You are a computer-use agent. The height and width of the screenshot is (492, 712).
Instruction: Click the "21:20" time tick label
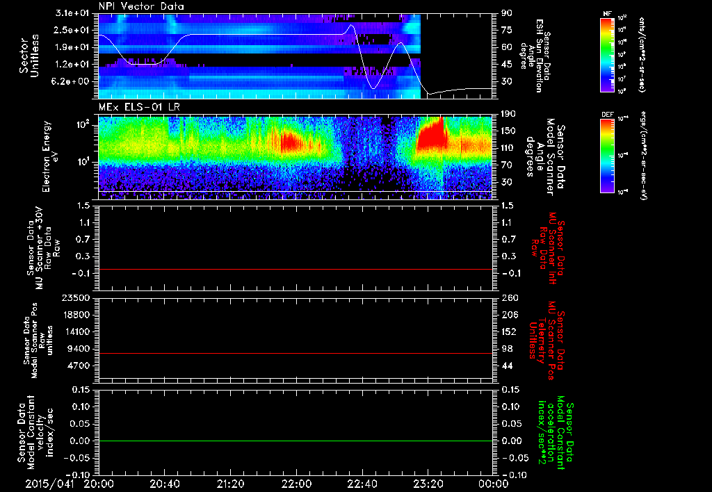[x=231, y=484]
